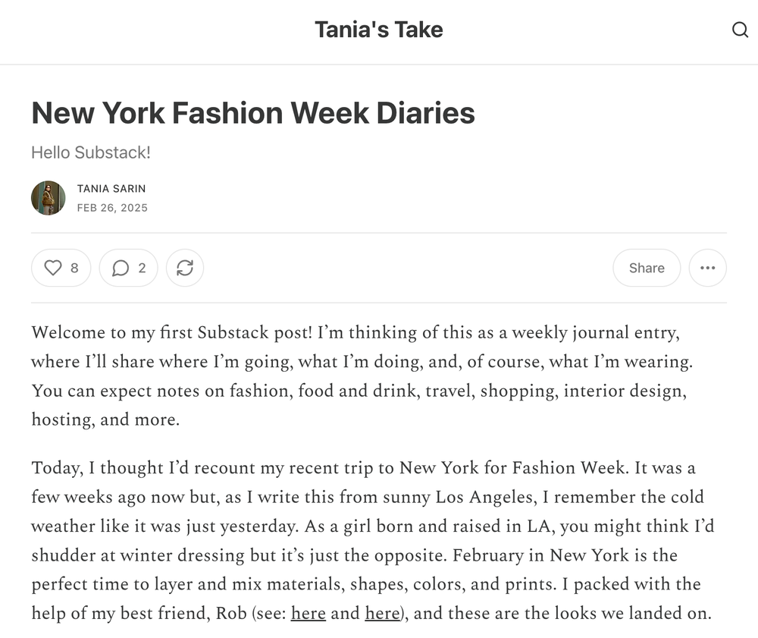758x638 pixels.
Task: Click the "Hello Substack!" subtitle
Action: pos(91,152)
